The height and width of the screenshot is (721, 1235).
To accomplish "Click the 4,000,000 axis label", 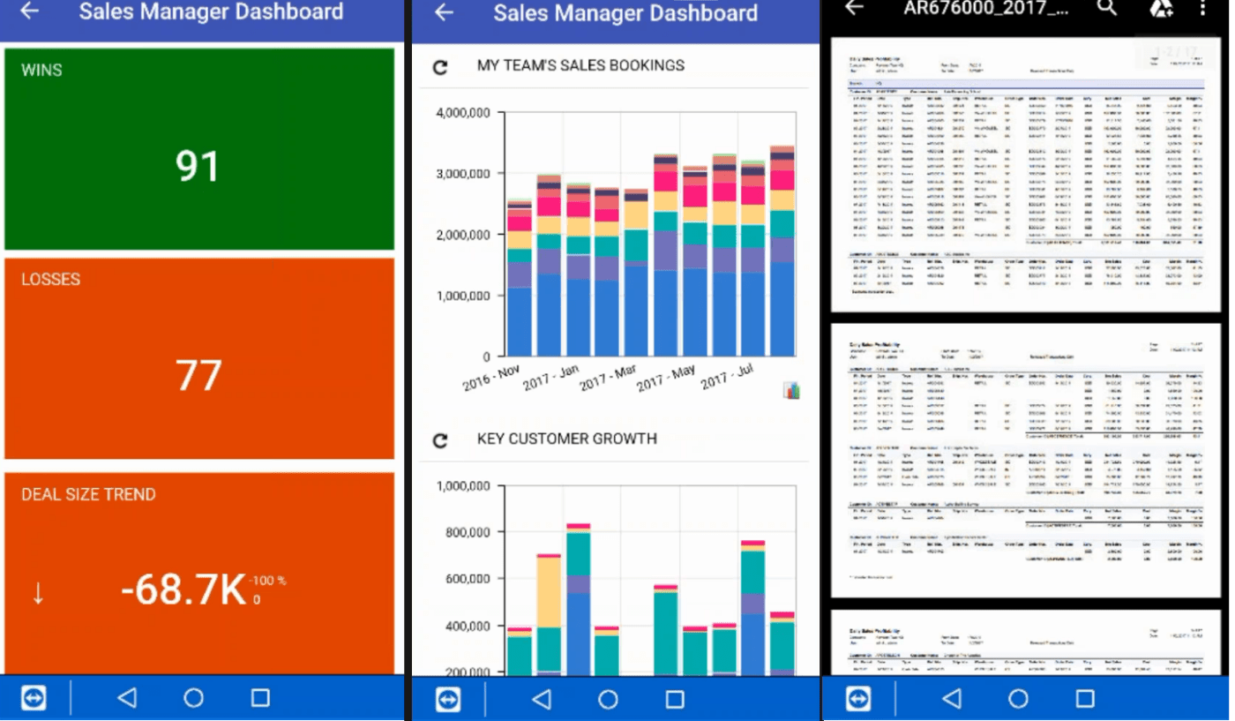I will (463, 113).
